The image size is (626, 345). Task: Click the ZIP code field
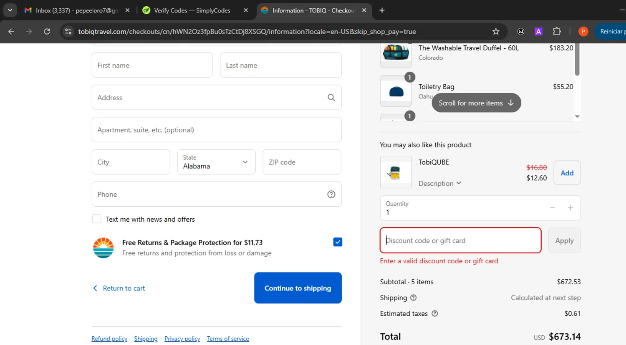(x=302, y=162)
